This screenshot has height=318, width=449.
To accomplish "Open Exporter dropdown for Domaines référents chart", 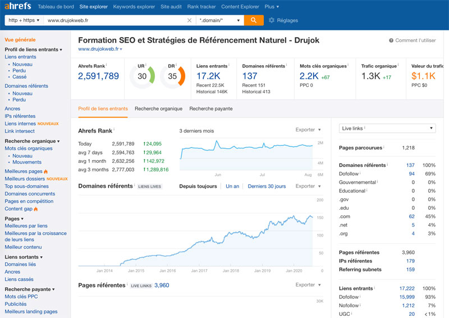I will tap(308, 186).
